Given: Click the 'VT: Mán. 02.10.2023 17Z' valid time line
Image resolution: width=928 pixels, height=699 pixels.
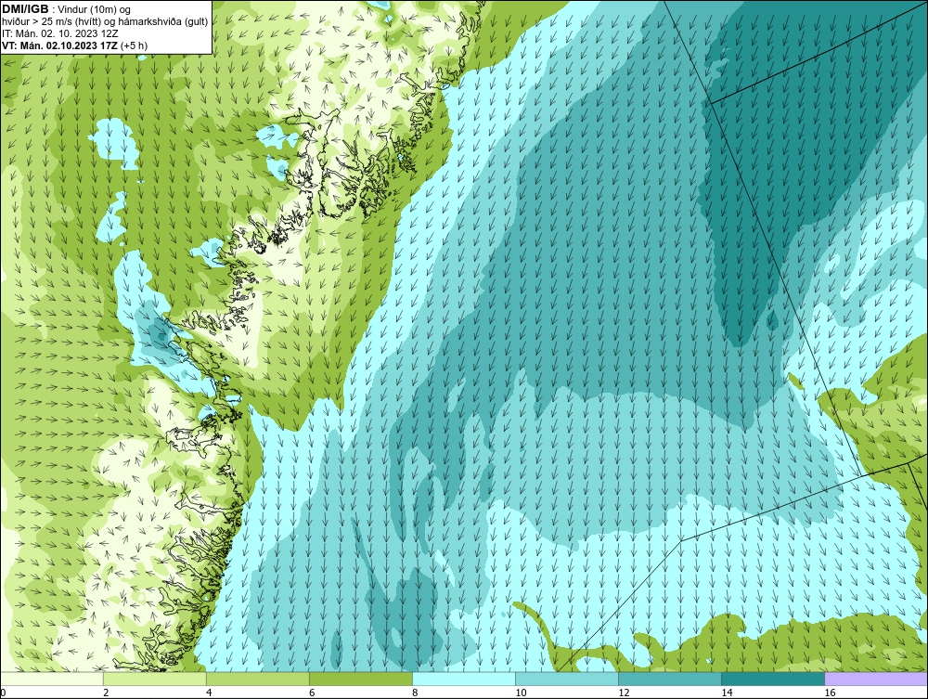Looking at the screenshot, I should pos(74,45).
